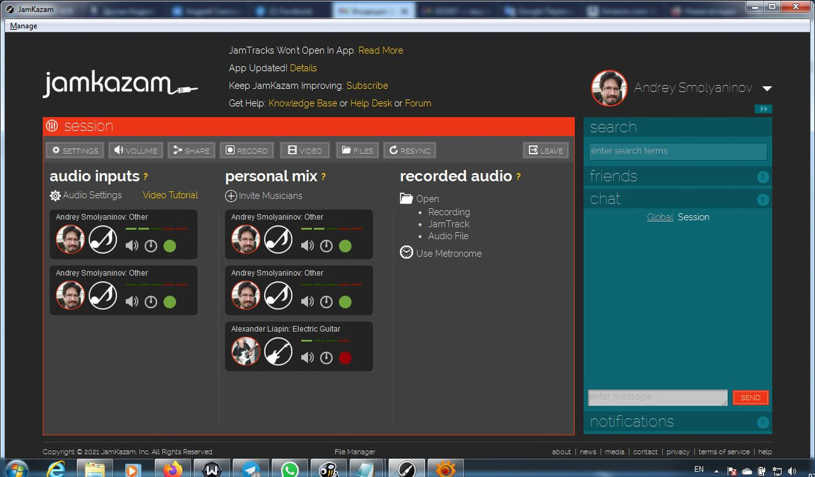Image resolution: width=815 pixels, height=477 pixels.
Task: Click the music note instrument icon on upper audio inputs track
Action: point(103,239)
